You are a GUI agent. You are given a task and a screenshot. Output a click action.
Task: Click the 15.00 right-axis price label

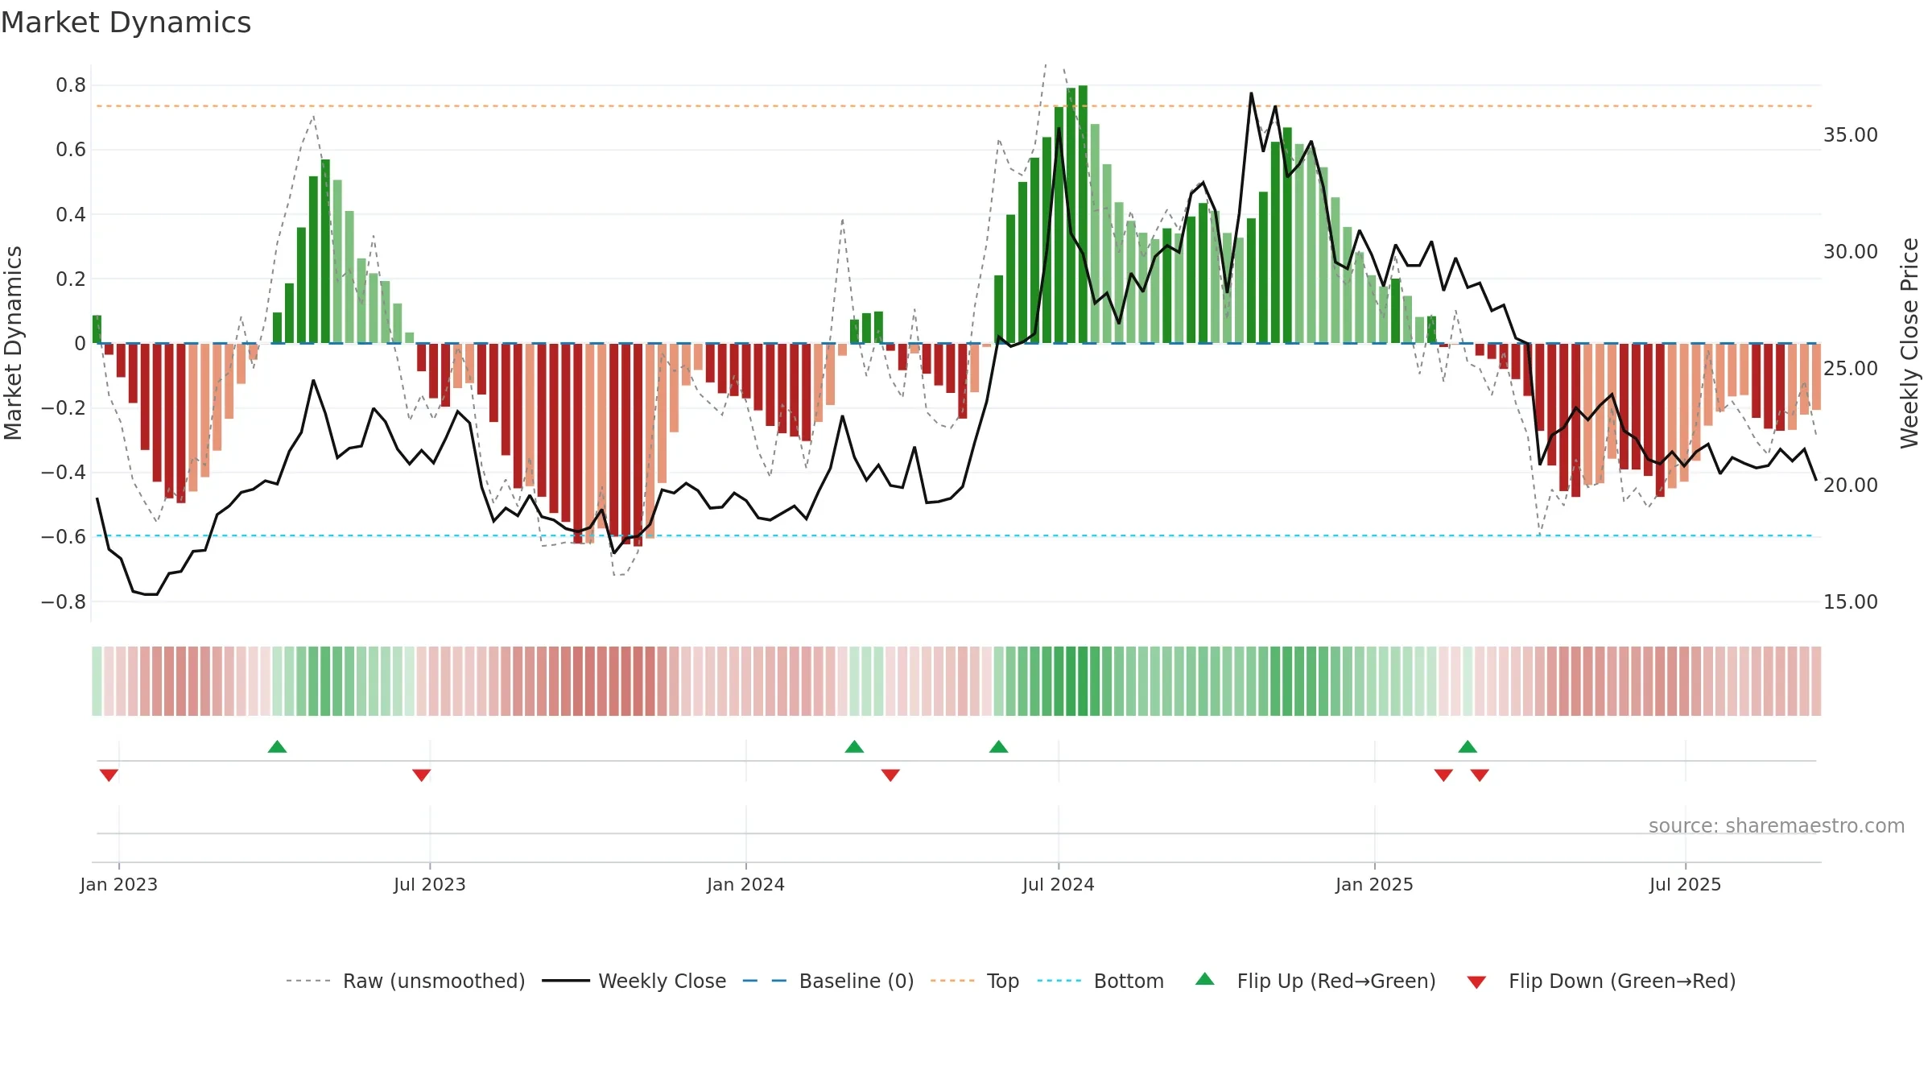(1851, 602)
